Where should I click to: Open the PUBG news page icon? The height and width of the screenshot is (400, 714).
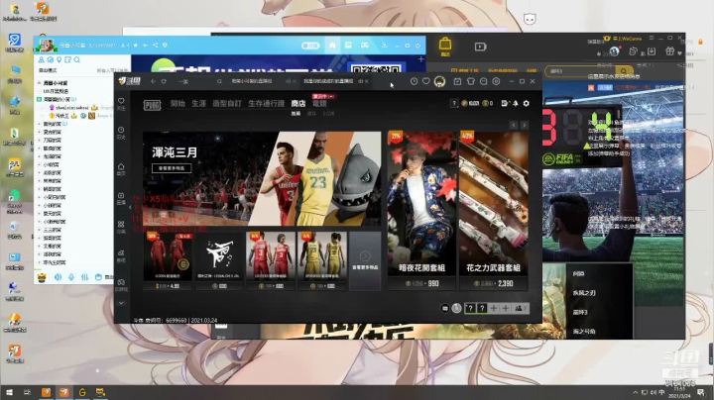coord(505,104)
